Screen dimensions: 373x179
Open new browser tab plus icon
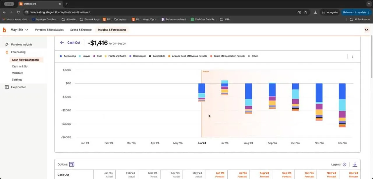tap(67, 4)
